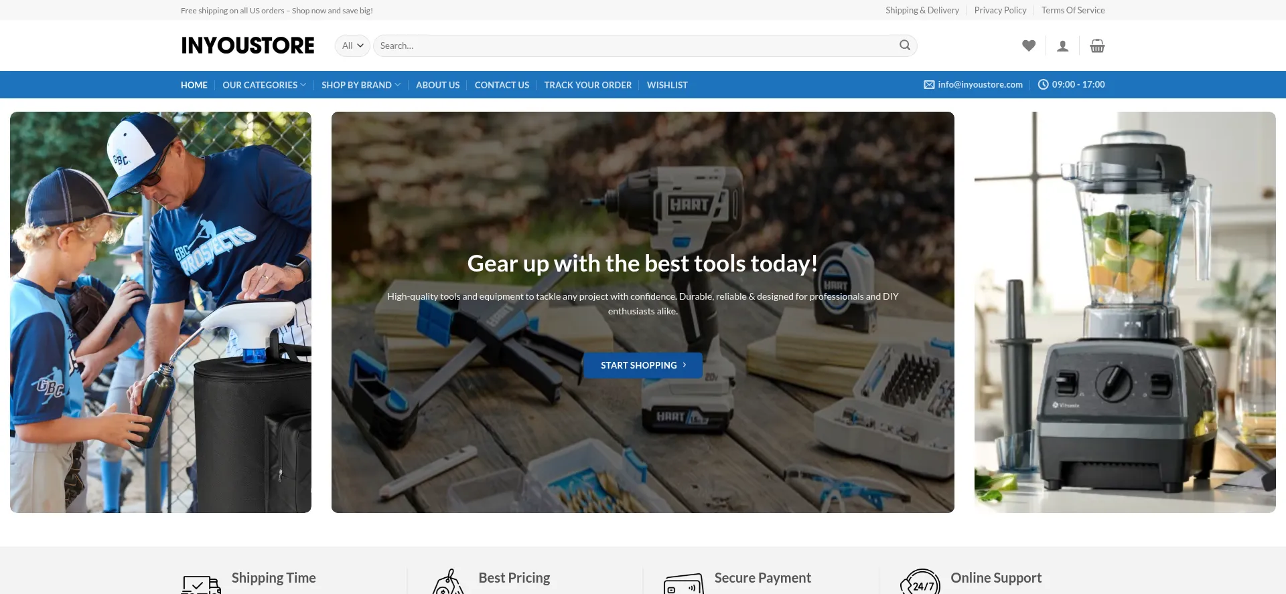Open Track Your Order page
This screenshot has width=1286, height=594.
click(587, 85)
